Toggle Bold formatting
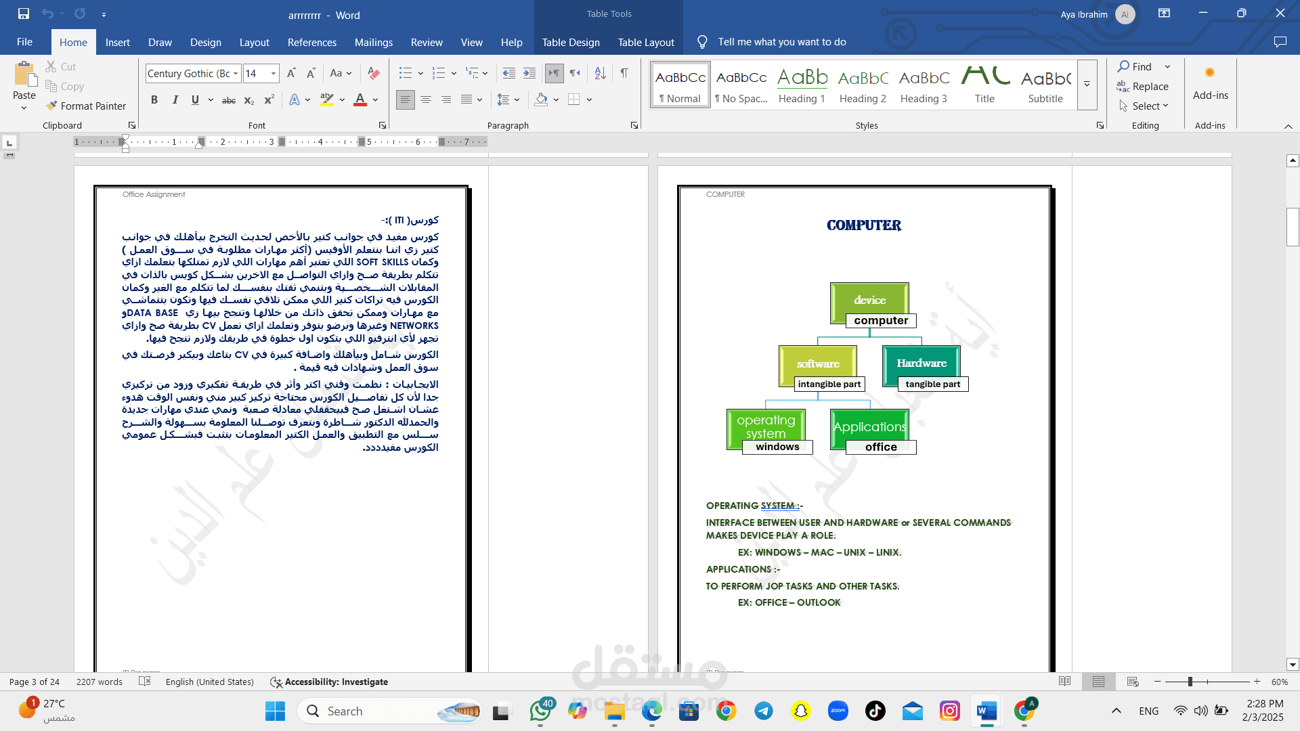 (x=154, y=100)
